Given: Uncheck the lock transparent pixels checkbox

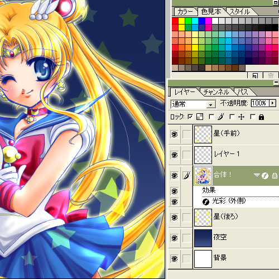Looking at the screenshot, I should pyautogui.click(x=190, y=117).
